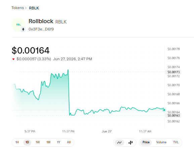194x156 pixels.
Task: Click the $0.00166 y-axis label
Action: [x=174, y=103]
